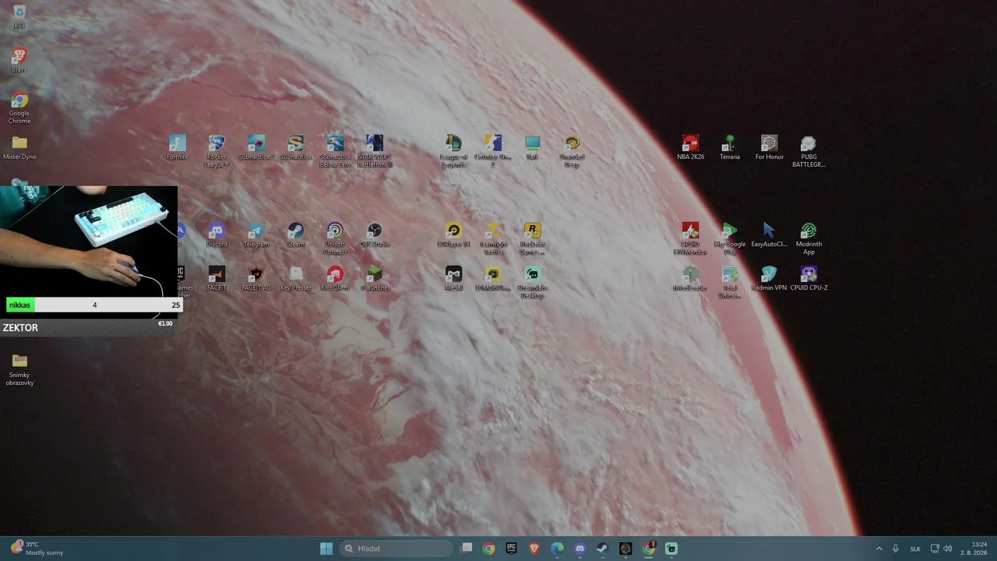
Task: Select the Snímky obrazovky folder
Action: coord(19,369)
